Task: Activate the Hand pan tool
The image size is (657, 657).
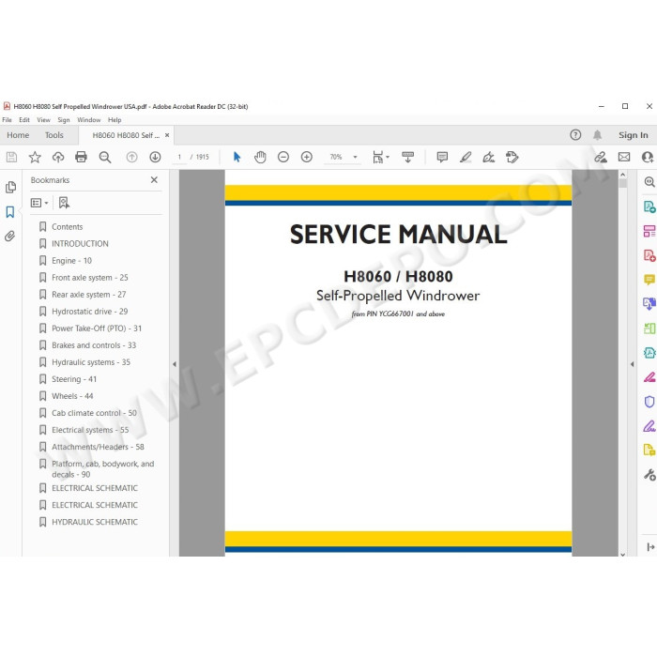Action: tap(260, 157)
